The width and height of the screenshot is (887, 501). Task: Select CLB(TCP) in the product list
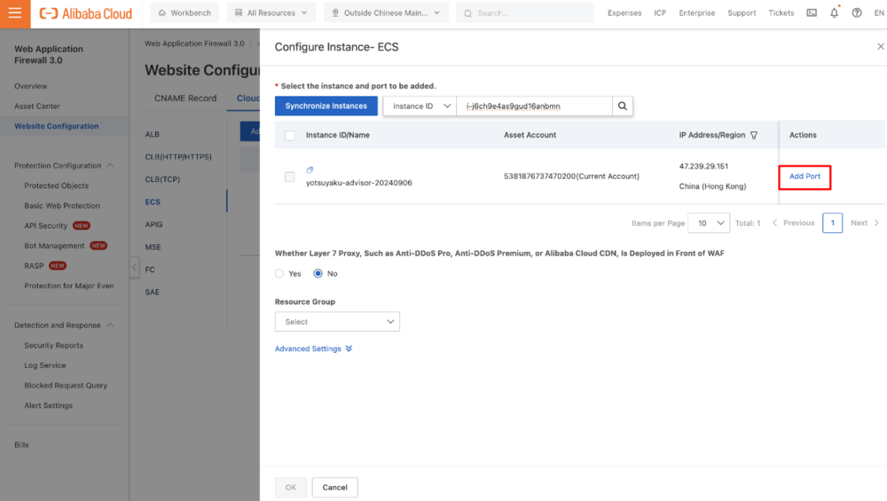tap(162, 179)
